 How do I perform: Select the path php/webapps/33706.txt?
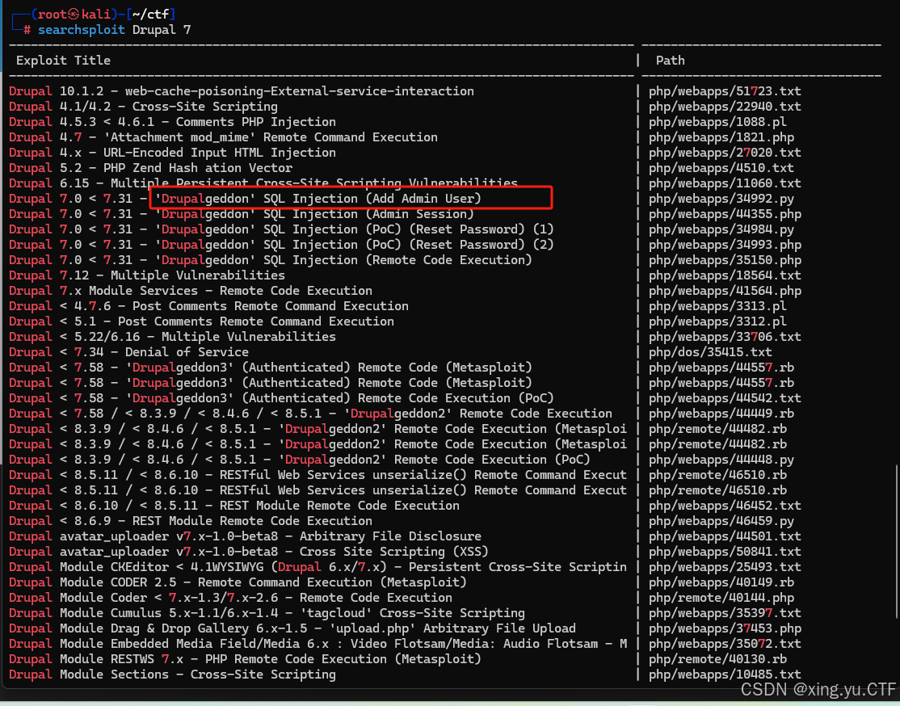725,337
